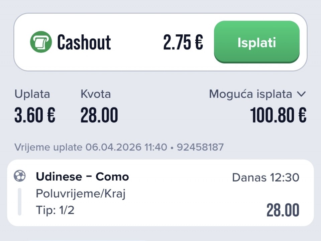Expand the Moguća isplata chevron
Viewport: 321px width, 241px height.
(x=301, y=94)
